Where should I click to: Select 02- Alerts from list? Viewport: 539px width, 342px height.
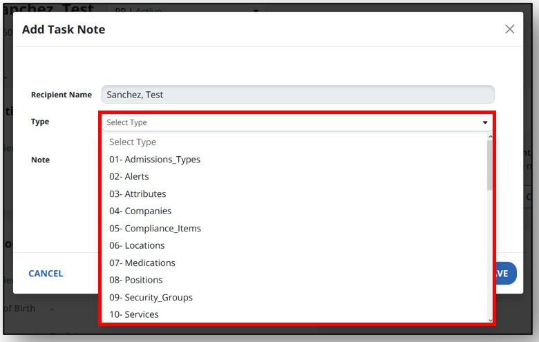point(129,177)
